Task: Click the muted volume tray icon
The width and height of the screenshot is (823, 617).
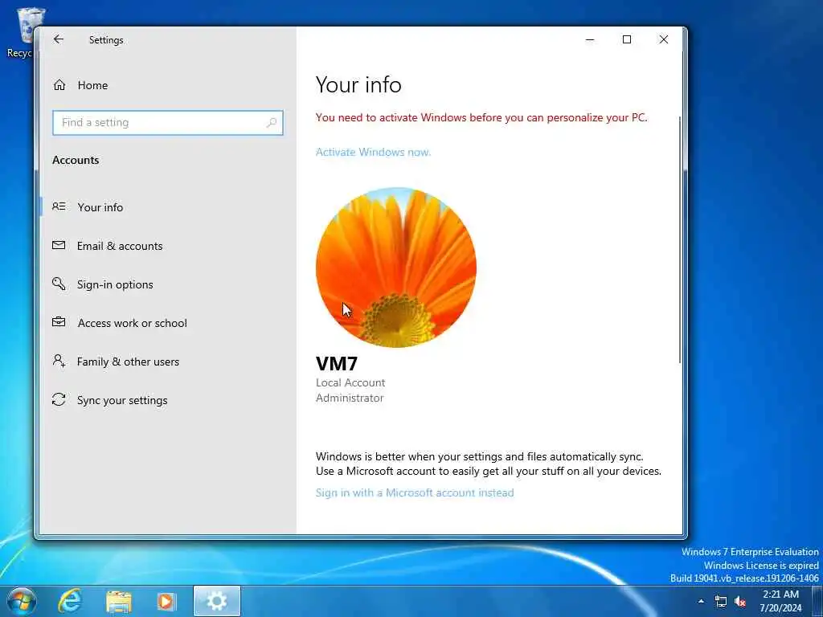Action: point(740,601)
